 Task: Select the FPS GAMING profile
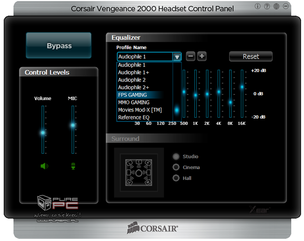pyautogui.click(x=144, y=95)
